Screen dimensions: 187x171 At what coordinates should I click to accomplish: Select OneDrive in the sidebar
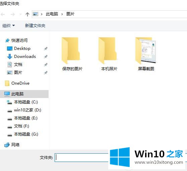[20, 83]
